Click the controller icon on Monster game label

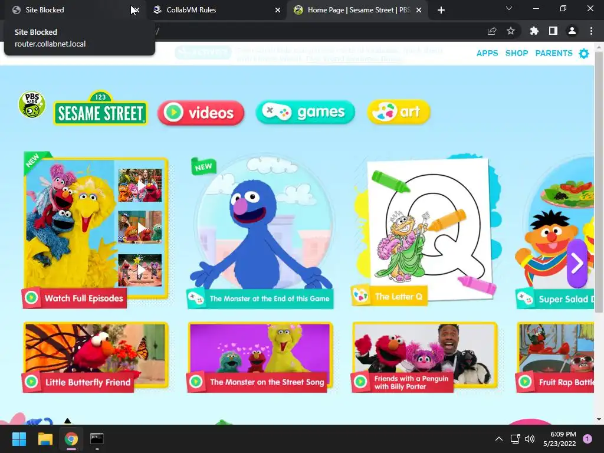pos(196,298)
